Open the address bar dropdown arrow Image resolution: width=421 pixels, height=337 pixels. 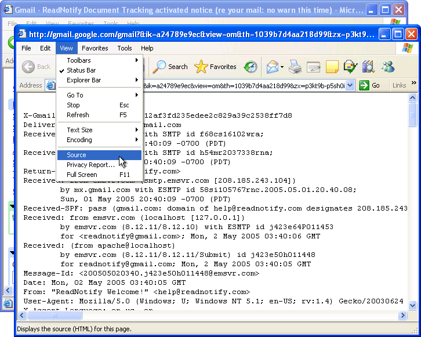(x=350, y=85)
